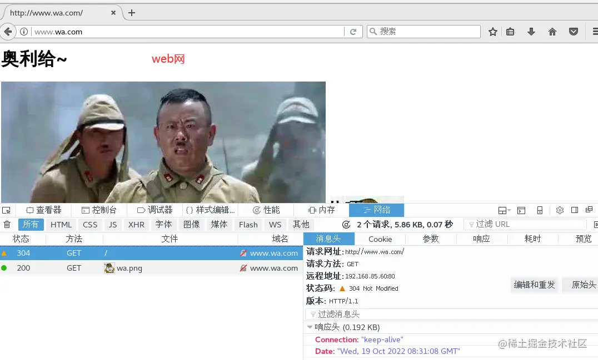
Task: Open the Cookie tab in request details
Action: pos(380,239)
